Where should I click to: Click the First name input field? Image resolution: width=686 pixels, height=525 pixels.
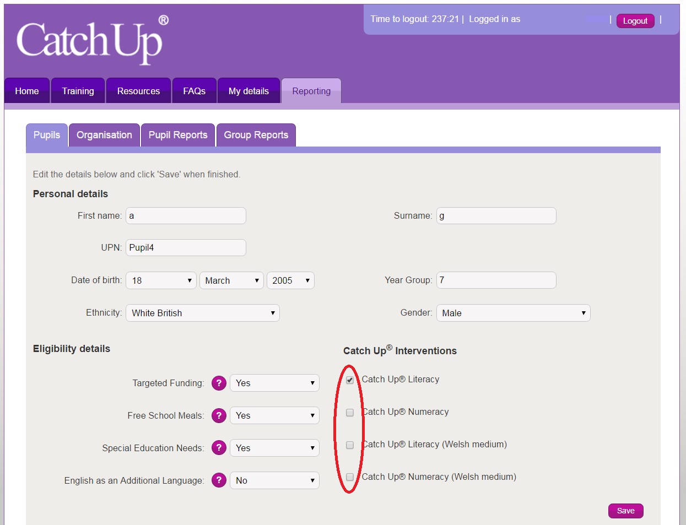(x=186, y=215)
